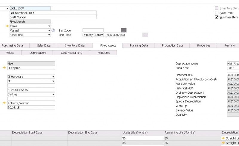Click the Depreciation Start Date column header
The height and width of the screenshot is (146, 239).
coord(39,133)
